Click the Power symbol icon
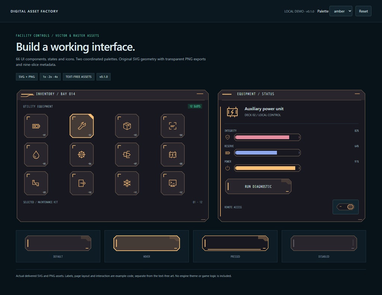This screenshot has height=295, width=382. (228, 168)
